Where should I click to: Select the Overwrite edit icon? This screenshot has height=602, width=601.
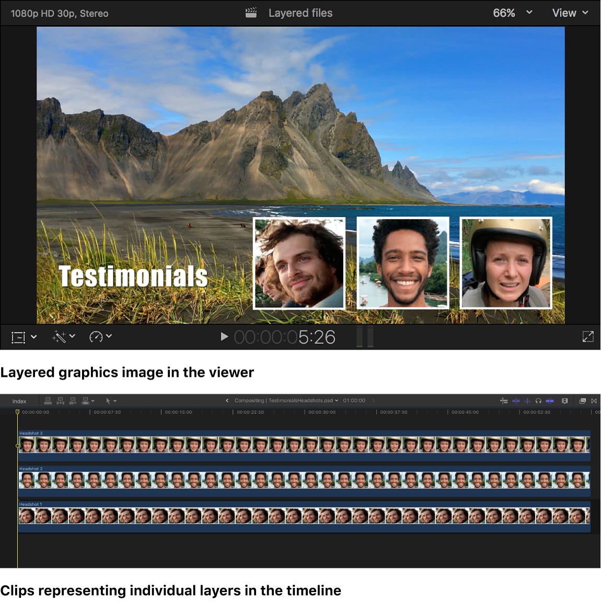coord(85,401)
